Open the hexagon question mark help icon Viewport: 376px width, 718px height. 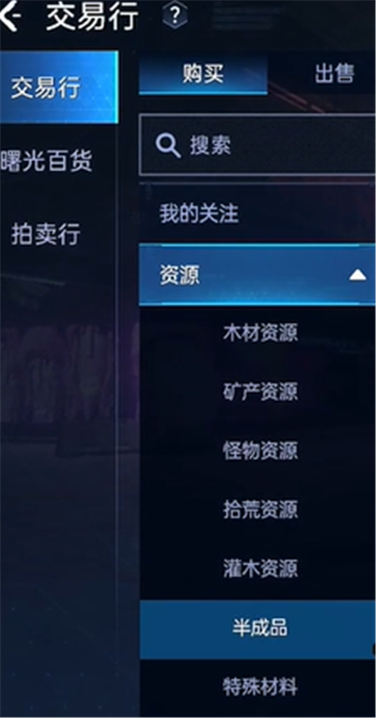[175, 16]
